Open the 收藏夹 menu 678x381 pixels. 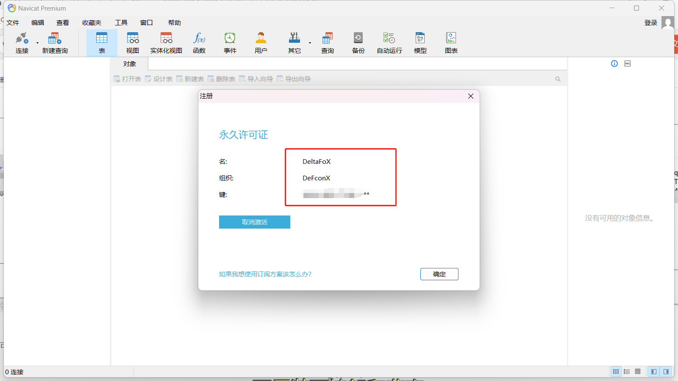point(92,23)
